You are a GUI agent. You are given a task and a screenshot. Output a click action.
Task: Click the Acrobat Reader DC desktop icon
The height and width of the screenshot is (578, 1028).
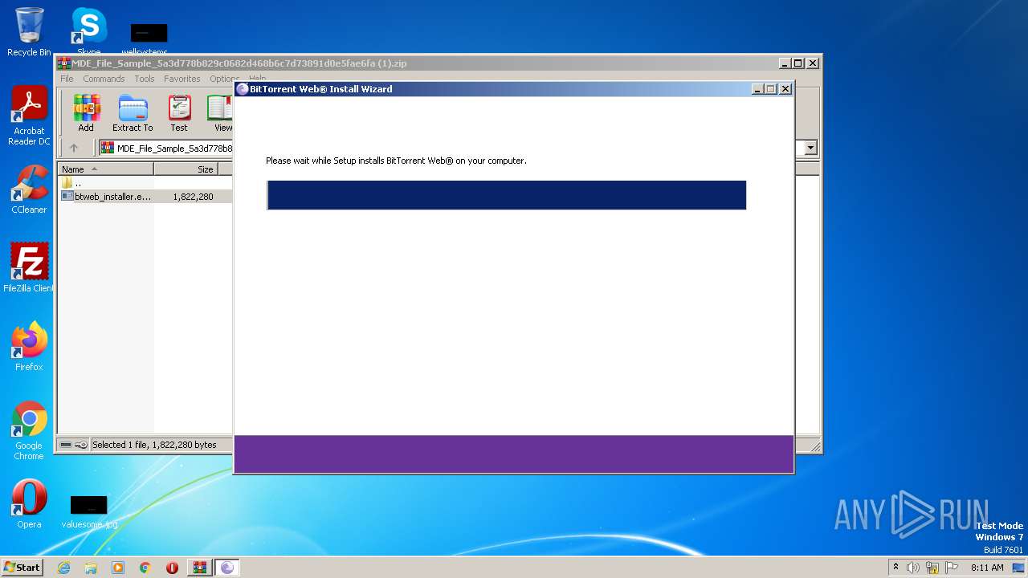coord(29,116)
